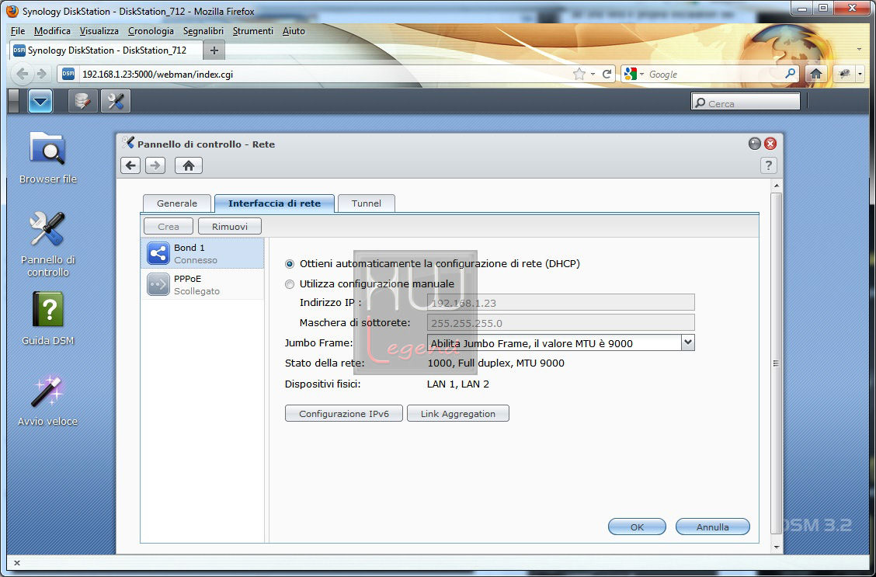Open the Segnalibri menu
The width and height of the screenshot is (876, 577).
coord(203,31)
